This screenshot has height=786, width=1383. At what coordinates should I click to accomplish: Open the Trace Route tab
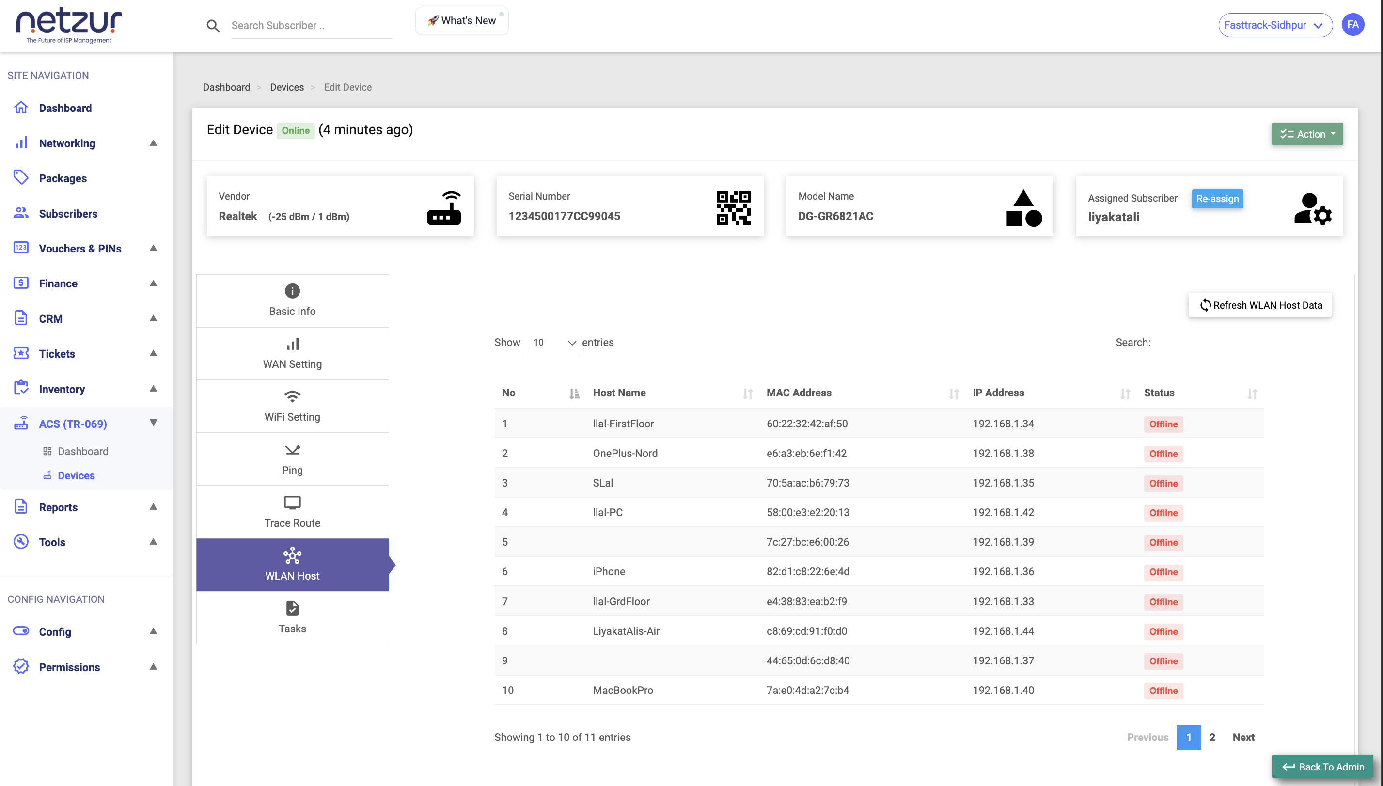click(x=292, y=512)
